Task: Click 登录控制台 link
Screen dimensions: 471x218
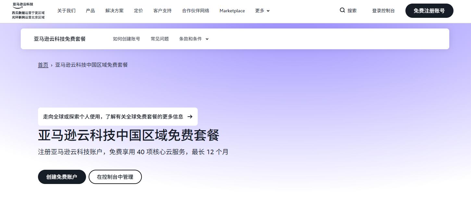Action: pos(383,11)
